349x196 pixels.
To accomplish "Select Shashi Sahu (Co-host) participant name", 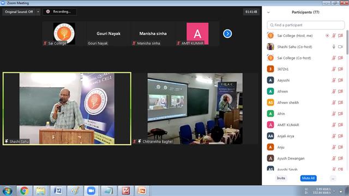I will pyautogui.click(x=294, y=47).
